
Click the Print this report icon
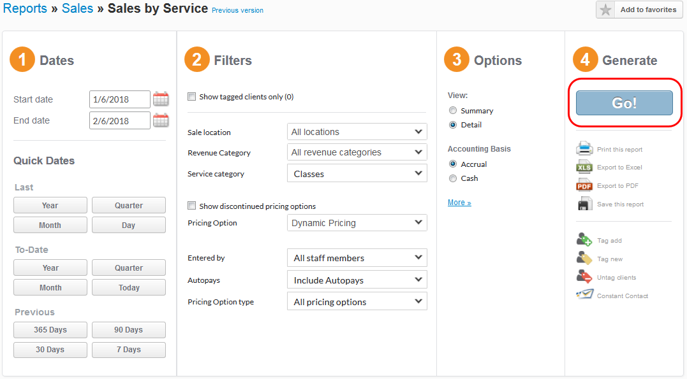point(585,148)
